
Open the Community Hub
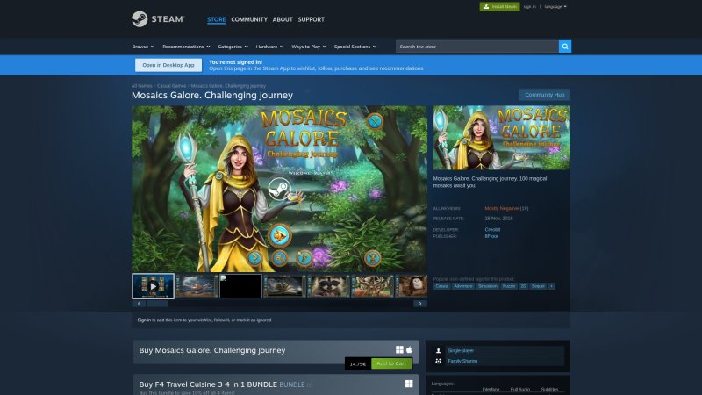(x=544, y=95)
